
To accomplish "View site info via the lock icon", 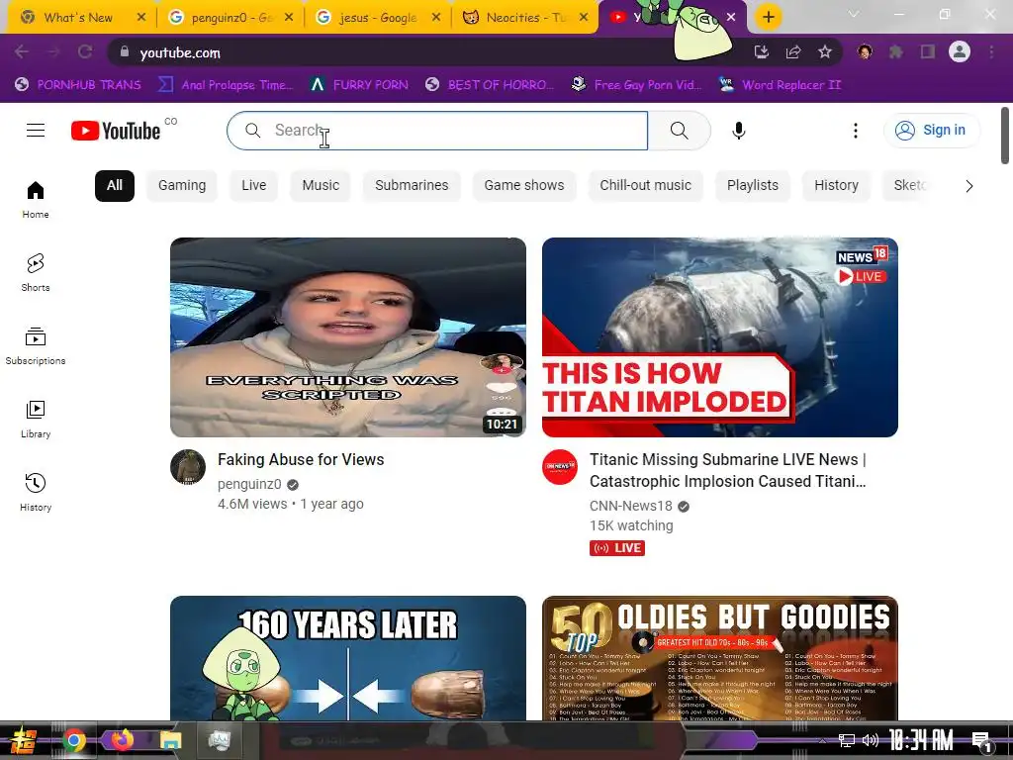I will [x=125, y=52].
